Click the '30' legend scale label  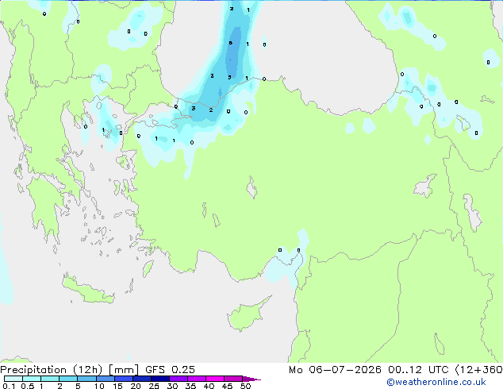(x=172, y=386)
